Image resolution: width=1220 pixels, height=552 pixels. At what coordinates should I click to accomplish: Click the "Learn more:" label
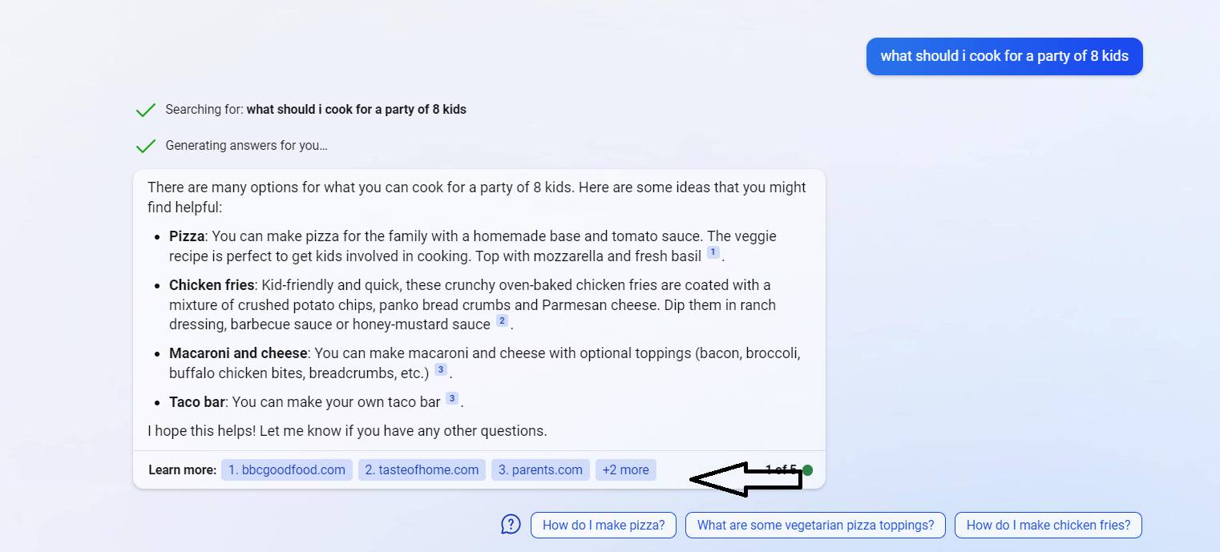[182, 470]
